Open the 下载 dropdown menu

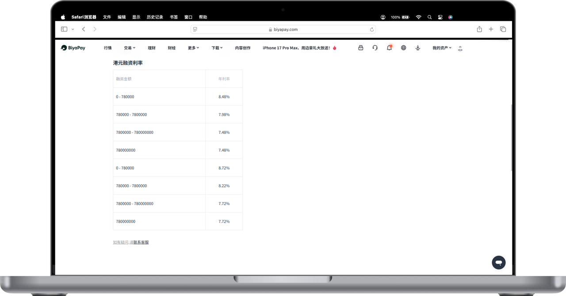click(x=217, y=48)
